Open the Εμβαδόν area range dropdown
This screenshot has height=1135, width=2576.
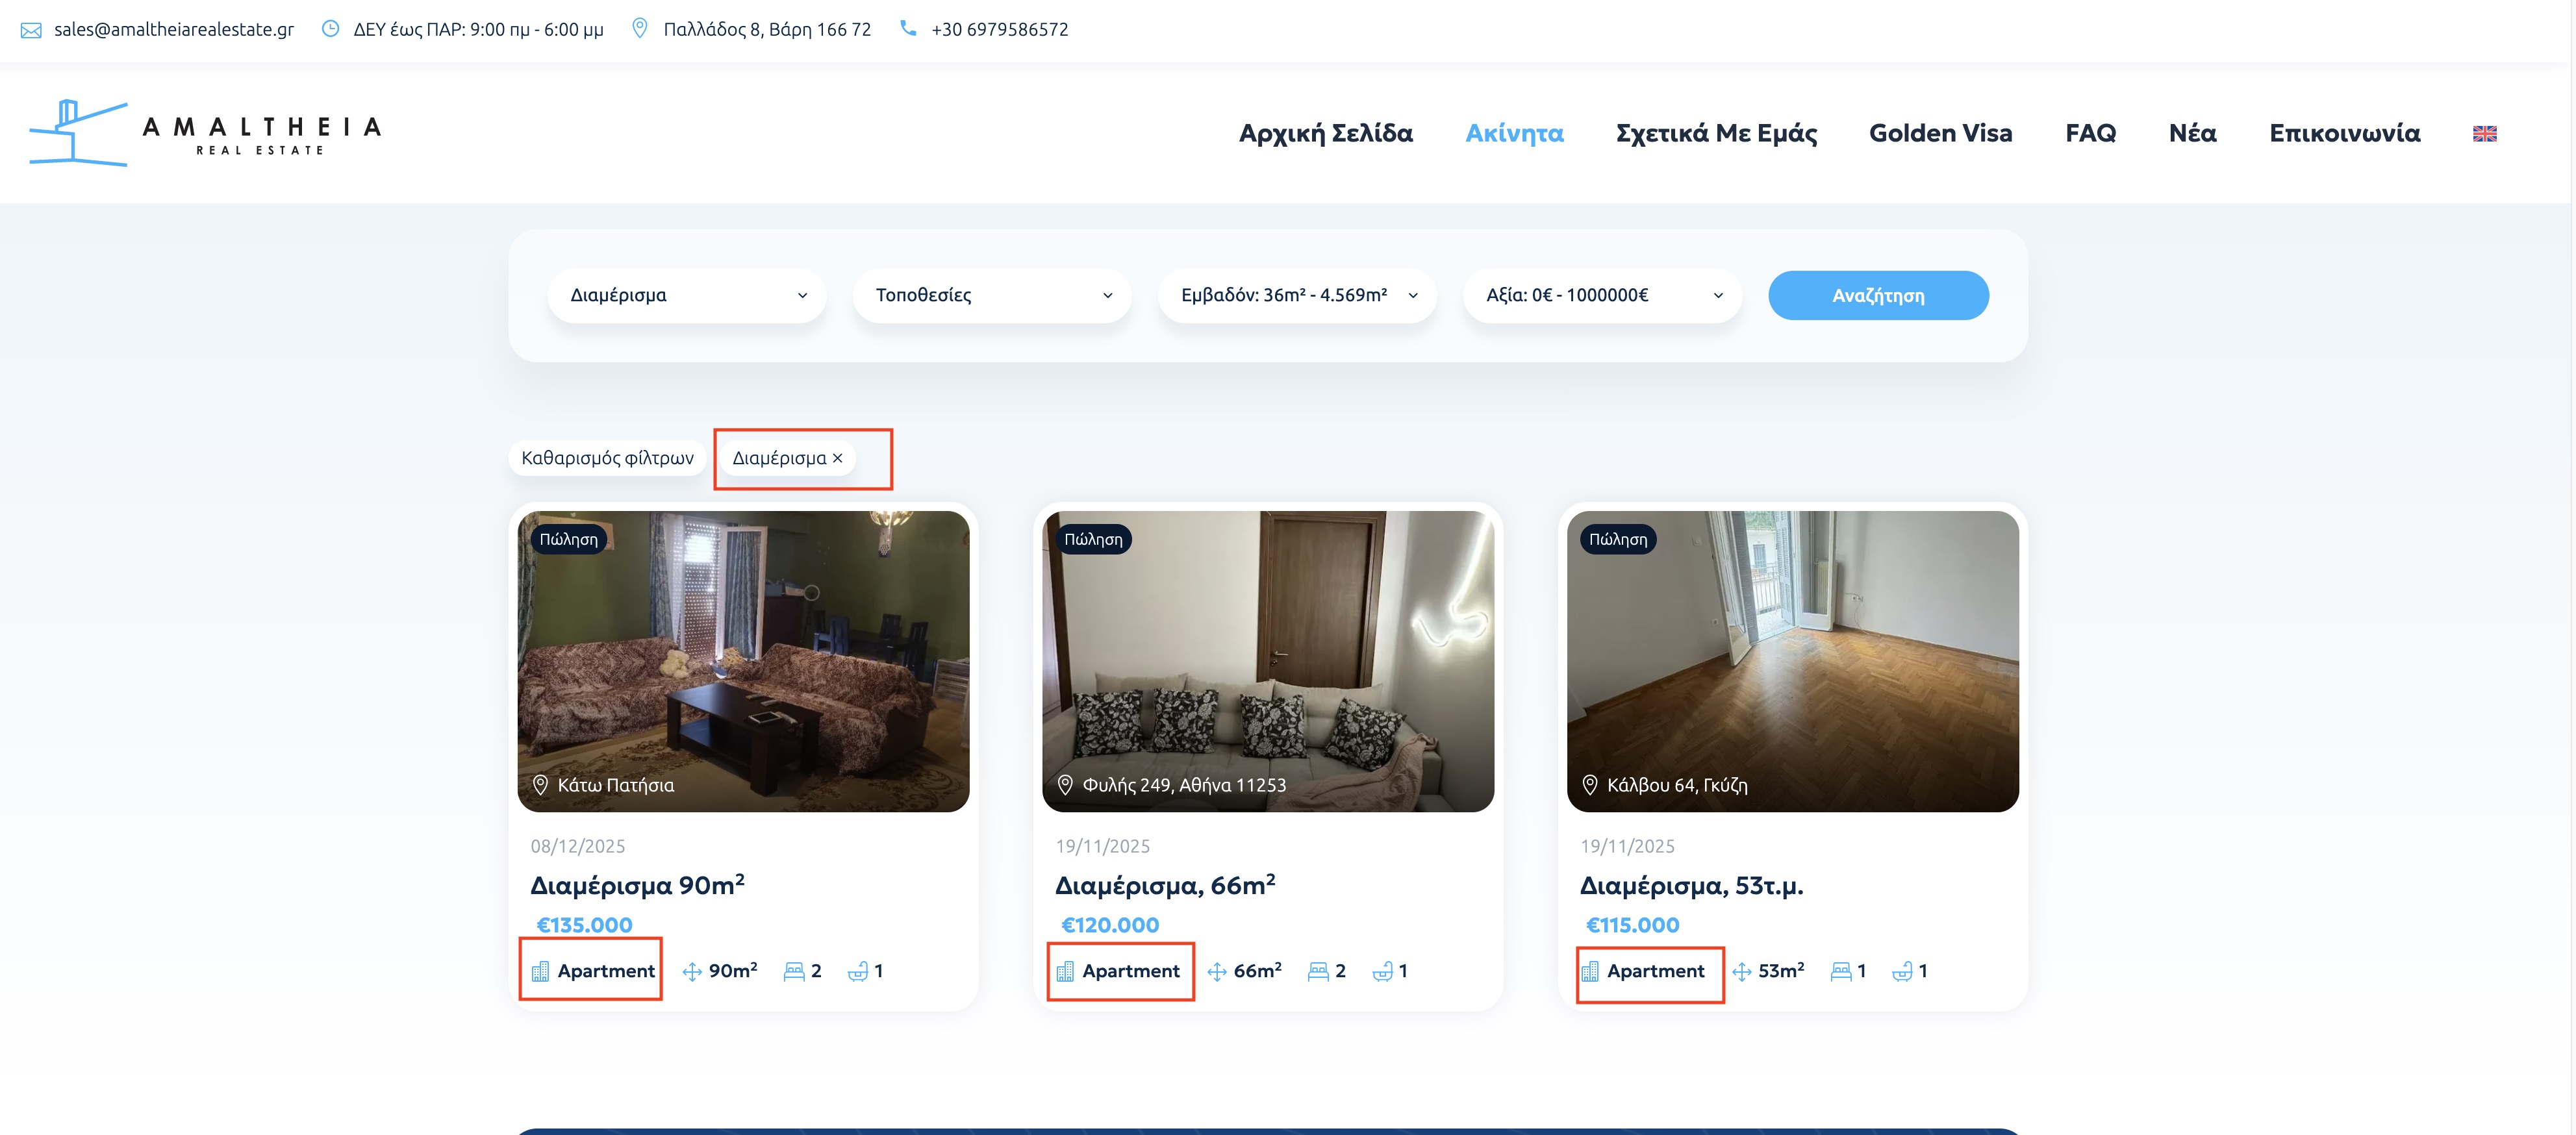coord(1297,295)
